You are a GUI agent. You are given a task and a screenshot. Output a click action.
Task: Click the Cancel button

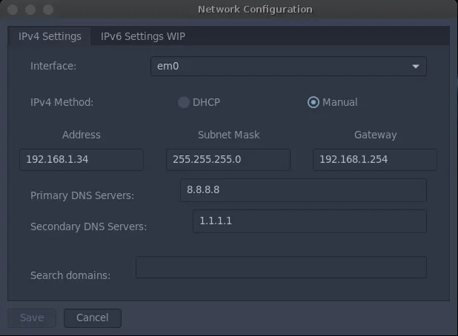pos(93,318)
